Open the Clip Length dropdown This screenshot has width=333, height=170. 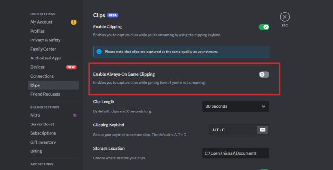[x=236, y=106]
